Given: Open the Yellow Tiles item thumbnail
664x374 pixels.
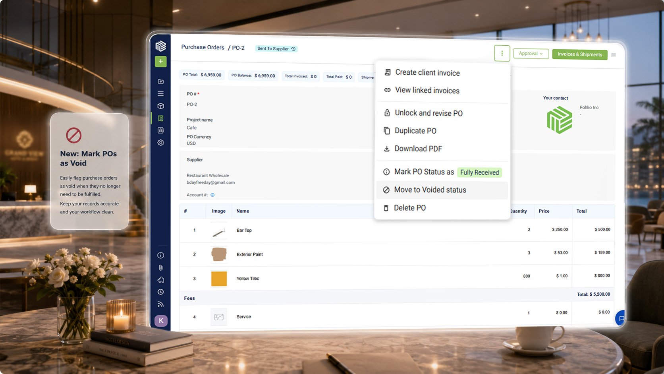Looking at the screenshot, I should 219,279.
